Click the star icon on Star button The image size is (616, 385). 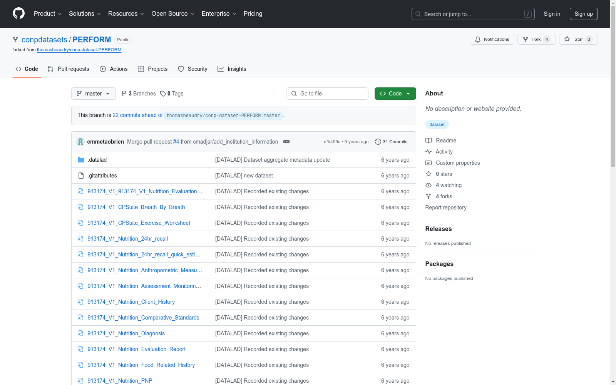pyautogui.click(x=567, y=39)
